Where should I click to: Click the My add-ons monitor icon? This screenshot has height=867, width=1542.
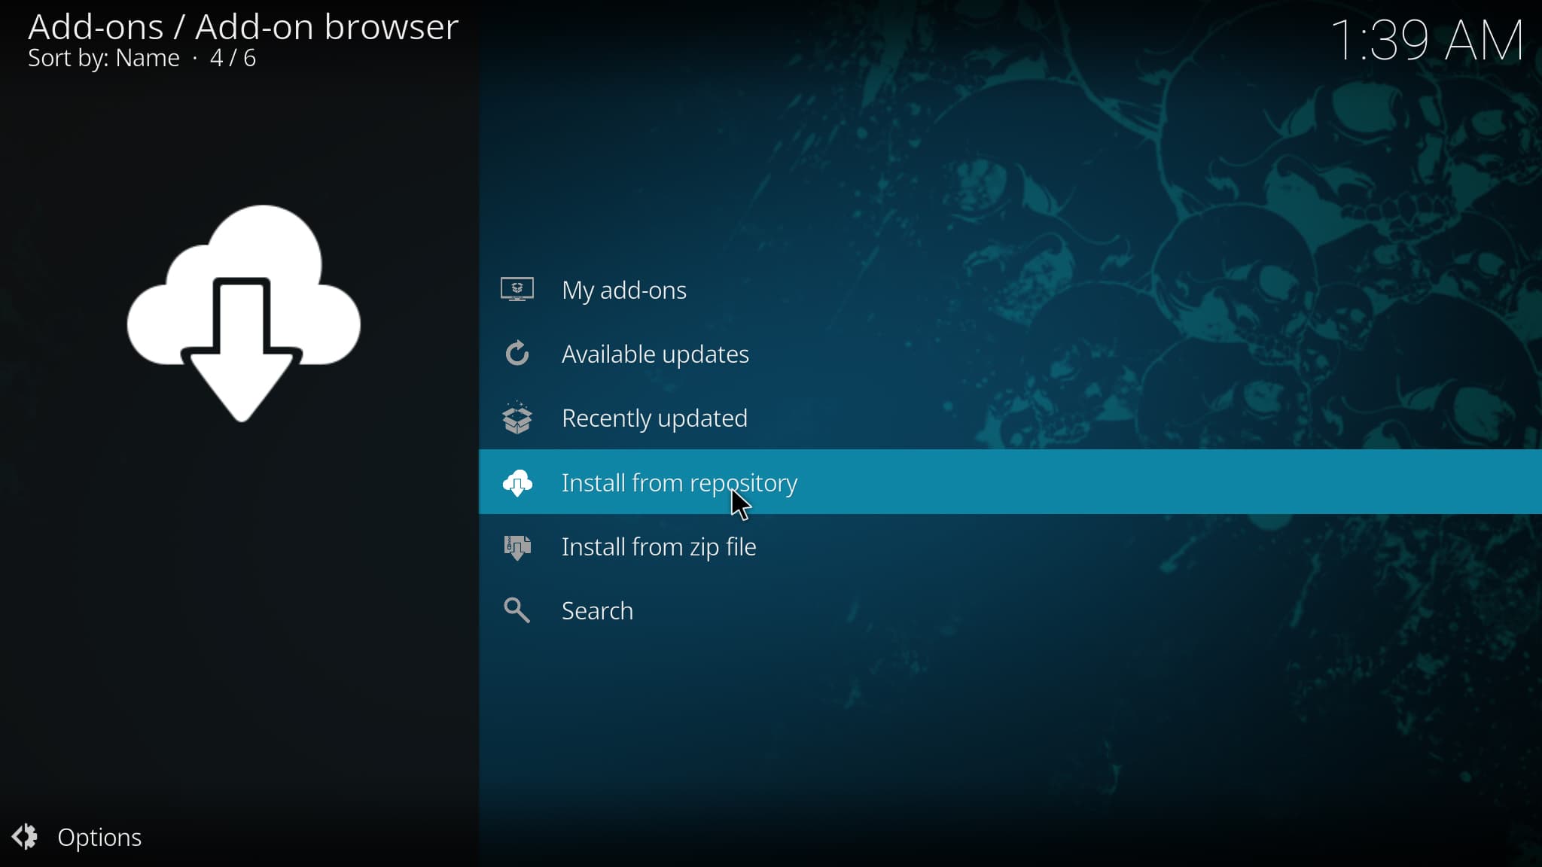coord(517,290)
